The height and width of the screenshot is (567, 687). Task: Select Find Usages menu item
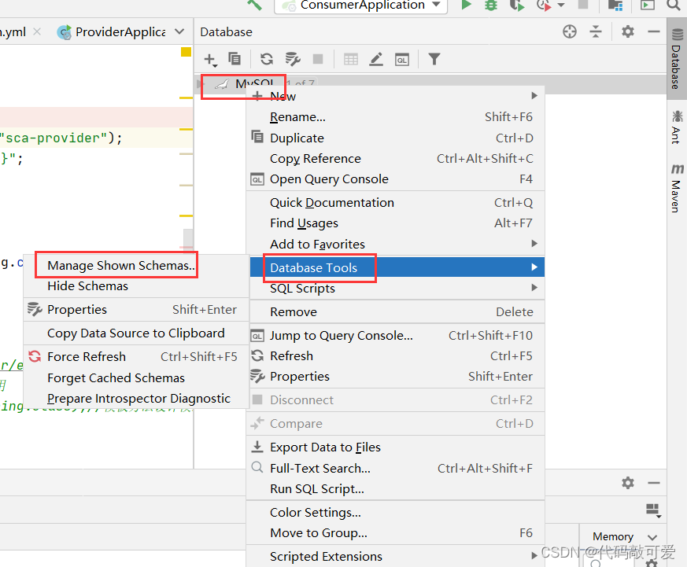tap(397, 223)
